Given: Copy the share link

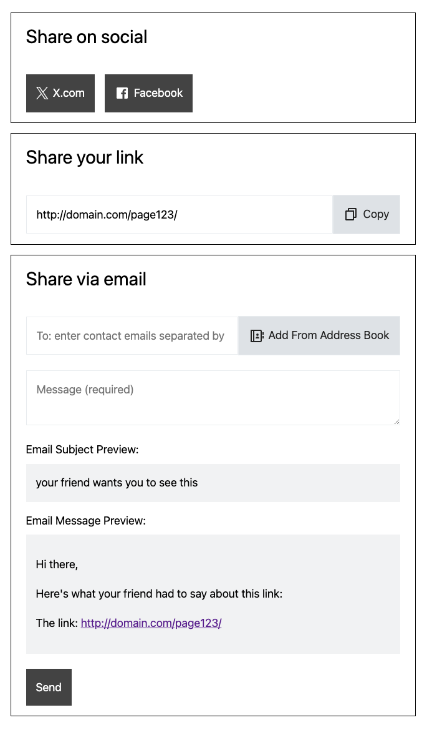Looking at the screenshot, I should [x=367, y=215].
